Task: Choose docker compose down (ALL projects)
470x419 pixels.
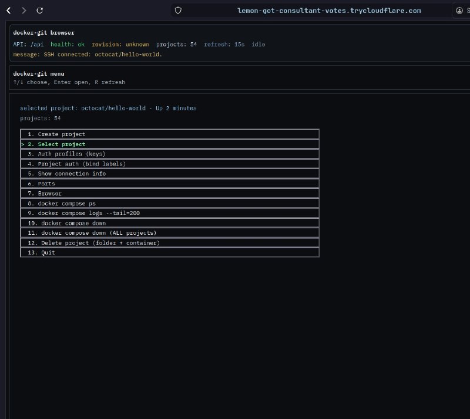Action: [x=170, y=233]
